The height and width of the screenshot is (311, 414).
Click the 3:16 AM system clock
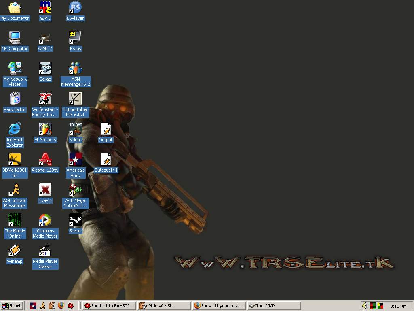[x=398, y=306]
